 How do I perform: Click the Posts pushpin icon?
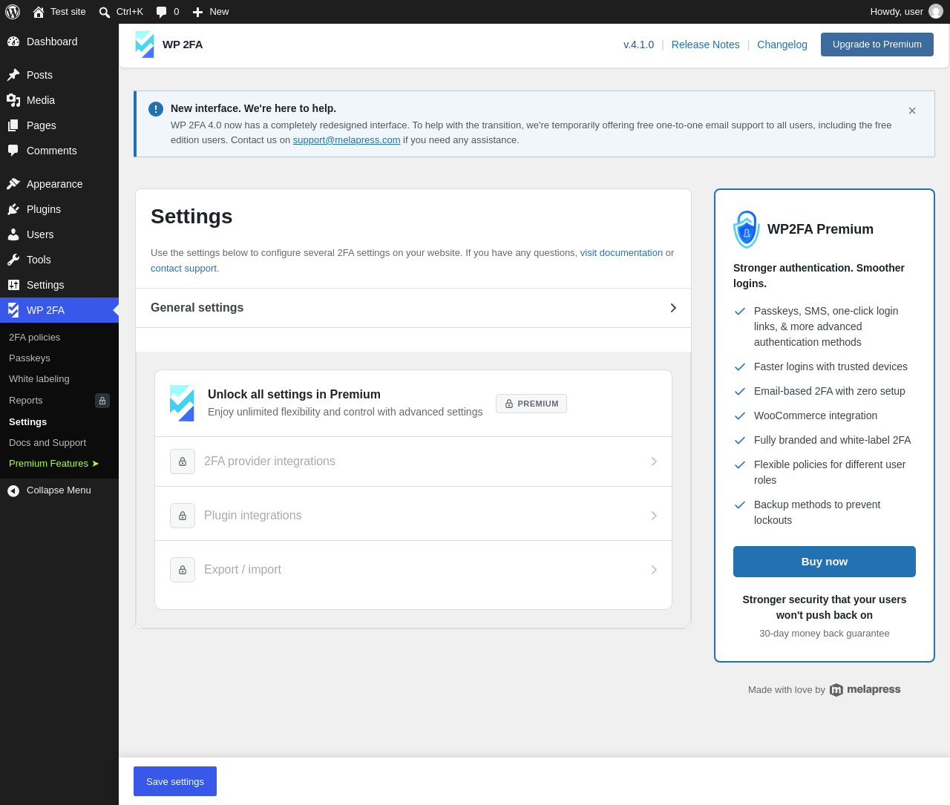tap(13, 75)
